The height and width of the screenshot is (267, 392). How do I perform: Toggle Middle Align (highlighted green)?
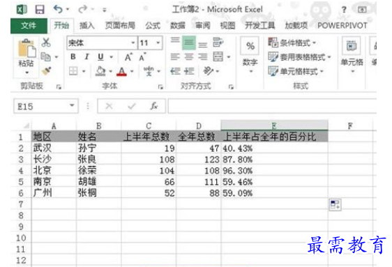tap(189, 43)
